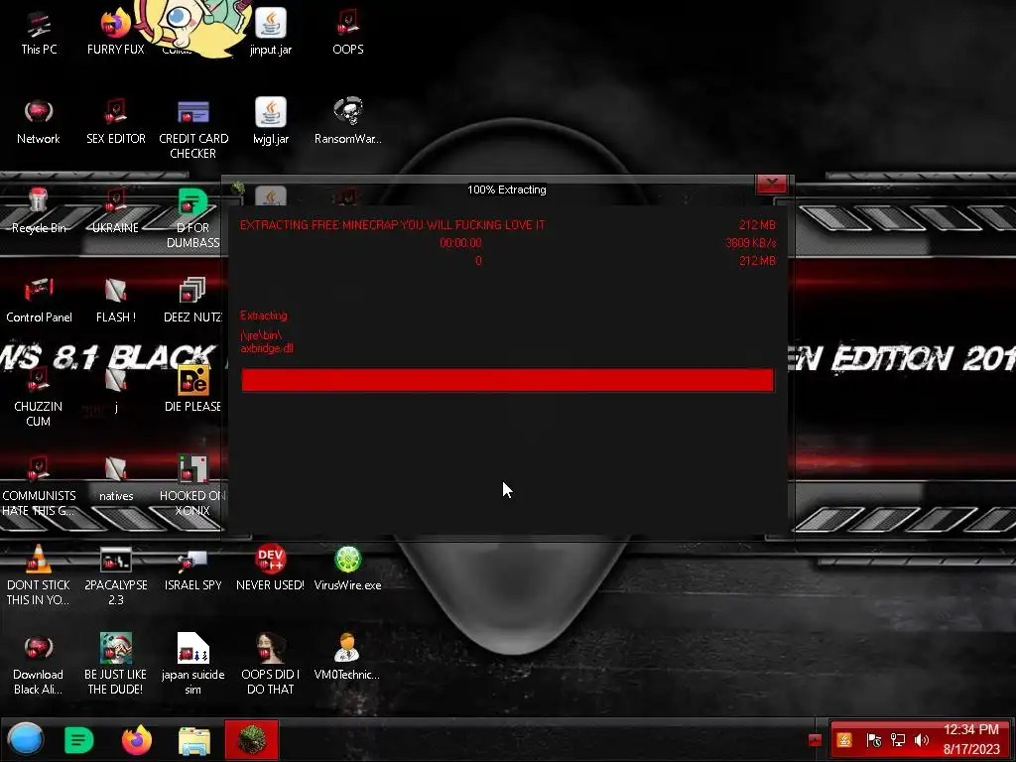Screen dimensions: 1016x762
Task: Open CREDIT CARD CHECKER shortcut
Action: click(193, 129)
